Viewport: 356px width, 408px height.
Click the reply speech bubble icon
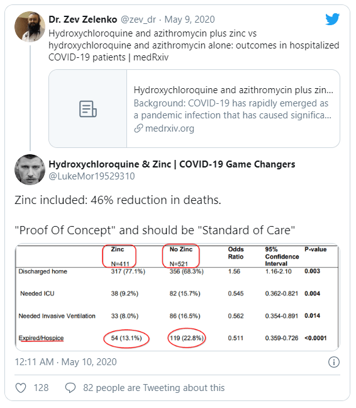click(x=70, y=388)
